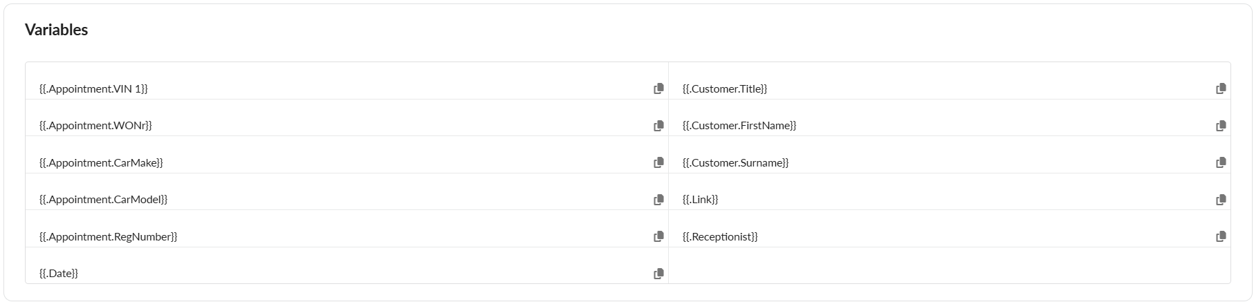Copy the Appointment.CarModel variable
The height and width of the screenshot is (302, 1254).
(x=658, y=200)
